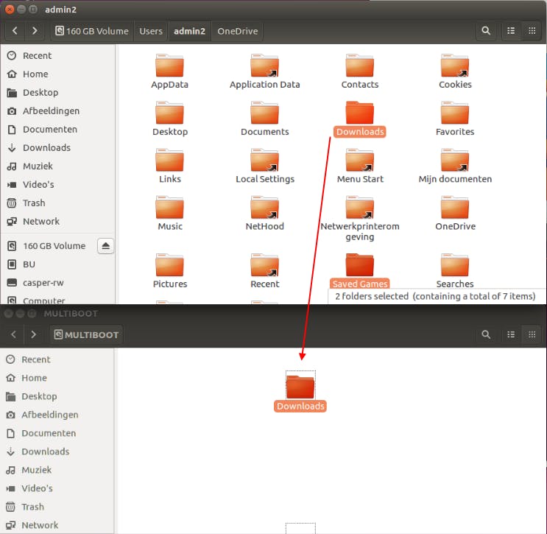
Task: Open Afbeeldingen in admin2 sidebar
Action: 57,111
